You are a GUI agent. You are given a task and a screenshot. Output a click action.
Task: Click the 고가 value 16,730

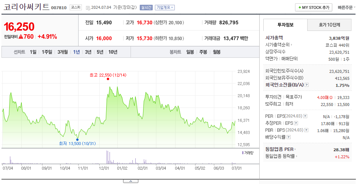point(145,23)
